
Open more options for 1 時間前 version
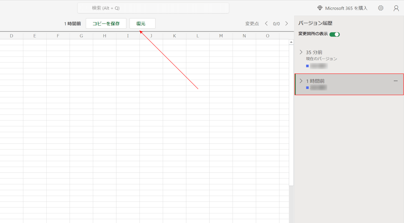pos(395,81)
